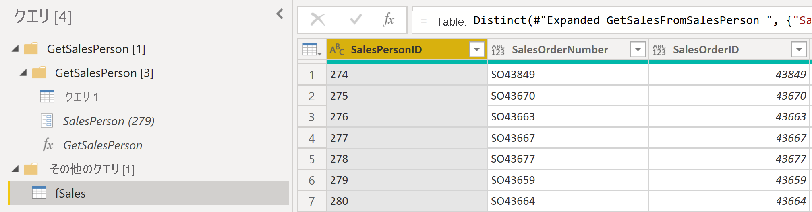The height and width of the screenshot is (212, 812).
Task: Select the クエリ 1 query
Action: 81,97
